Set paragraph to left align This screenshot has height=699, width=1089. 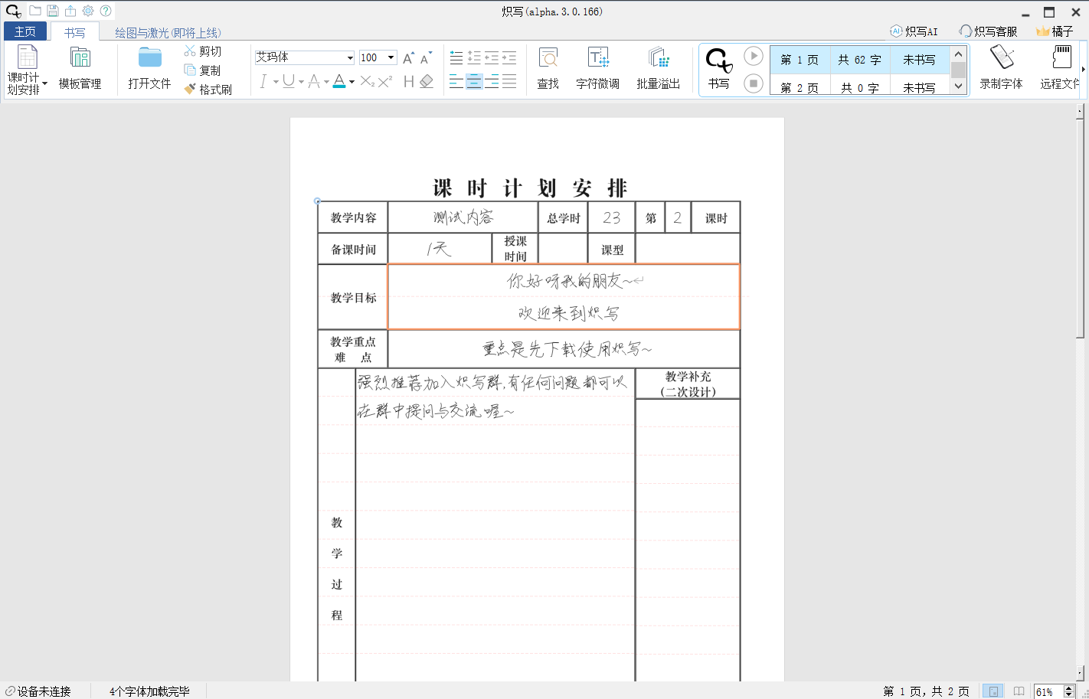click(x=456, y=81)
